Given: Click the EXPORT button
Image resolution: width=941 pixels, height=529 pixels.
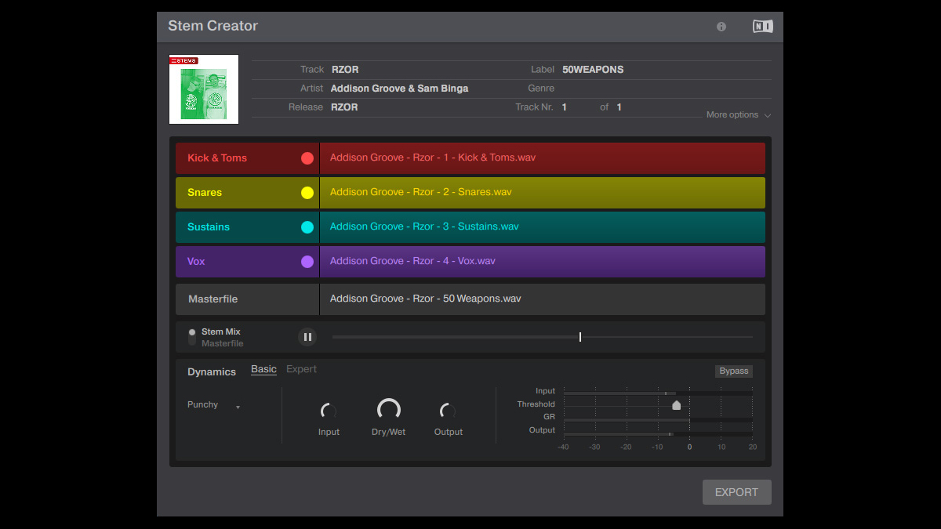Looking at the screenshot, I should pyautogui.click(x=736, y=492).
